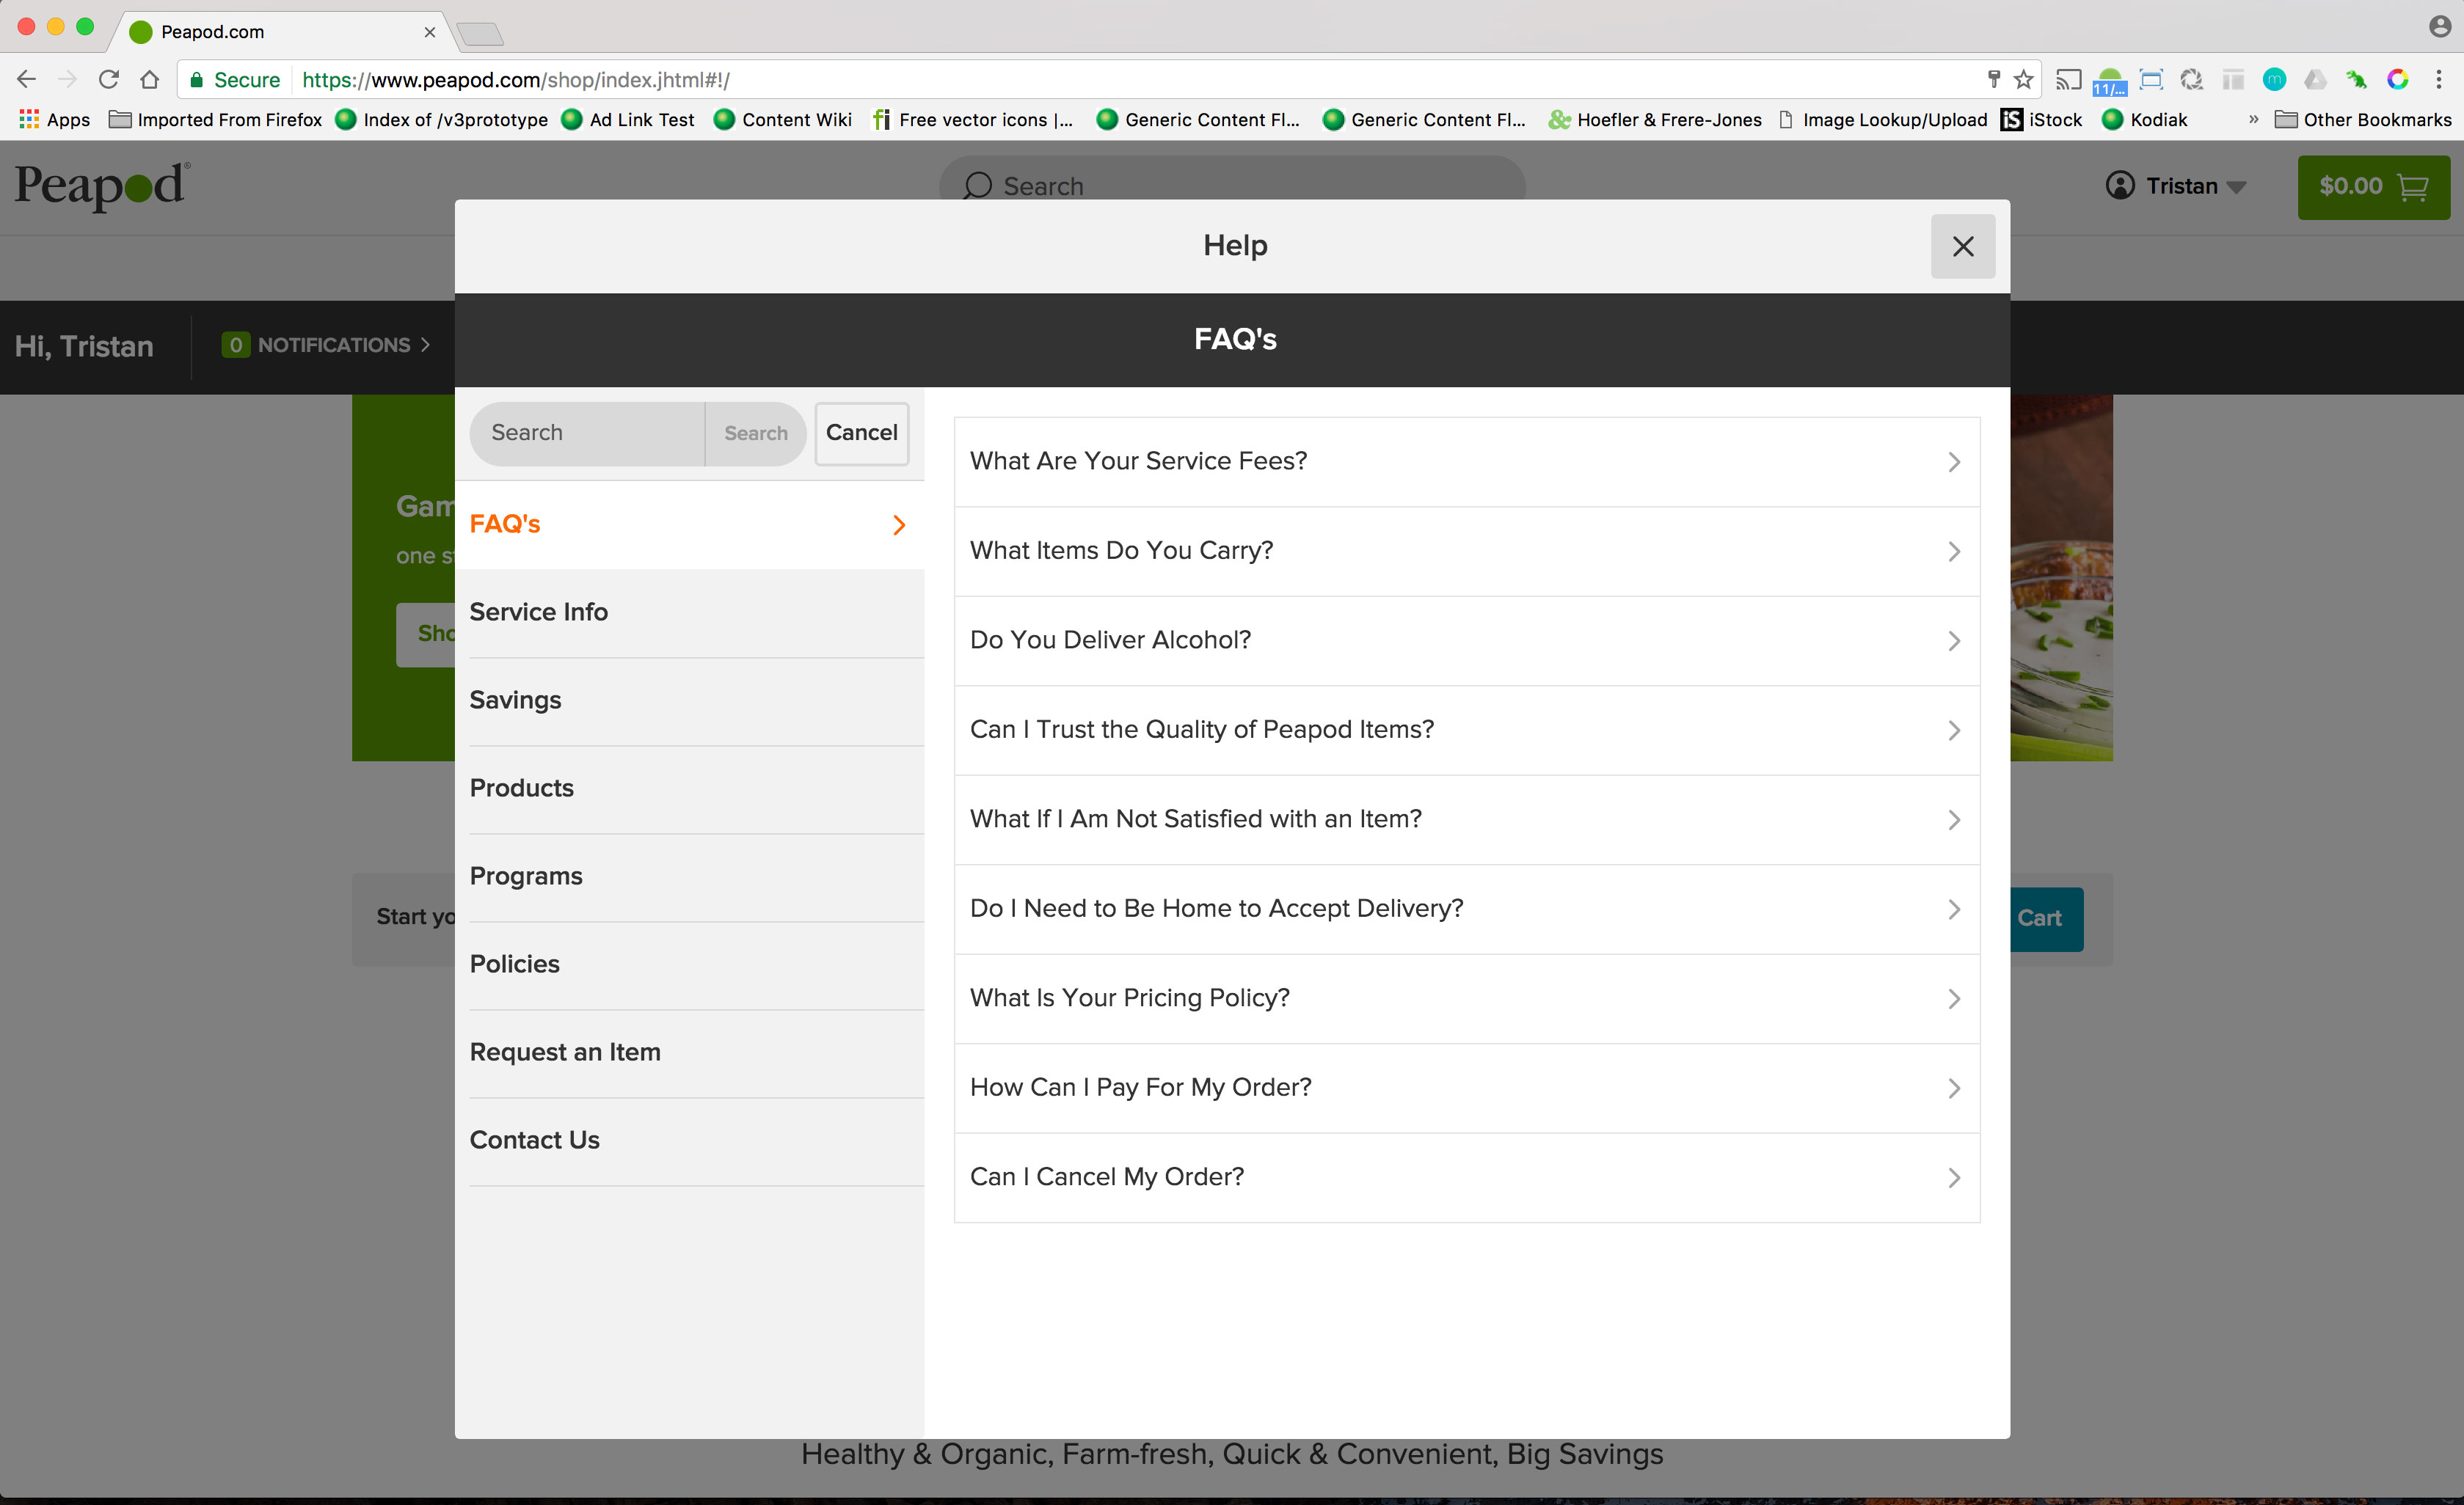The height and width of the screenshot is (1505, 2464).
Task: Open 'How Can I Pay For My Order?' question
Action: point(1466,1087)
